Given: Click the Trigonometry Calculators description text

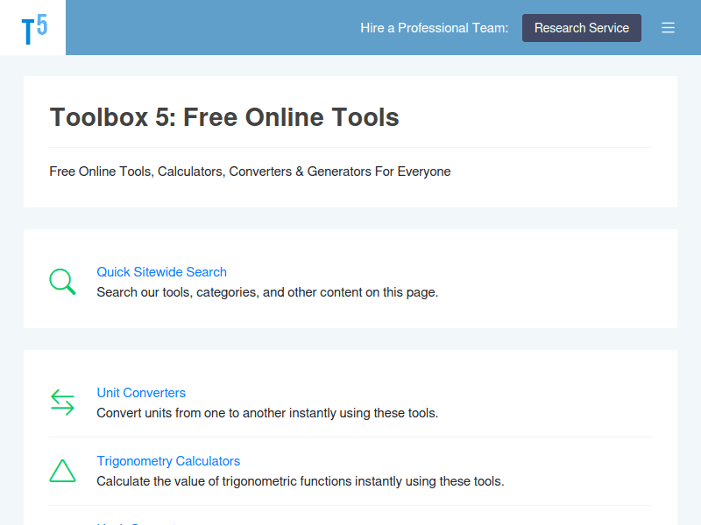Looking at the screenshot, I should 300,481.
